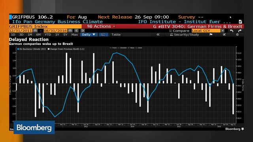Click the export document icon
Viewport: 253px width, 142px height.
click(x=240, y=22)
